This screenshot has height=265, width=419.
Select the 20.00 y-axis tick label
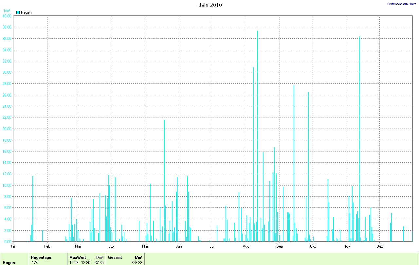tap(7, 129)
